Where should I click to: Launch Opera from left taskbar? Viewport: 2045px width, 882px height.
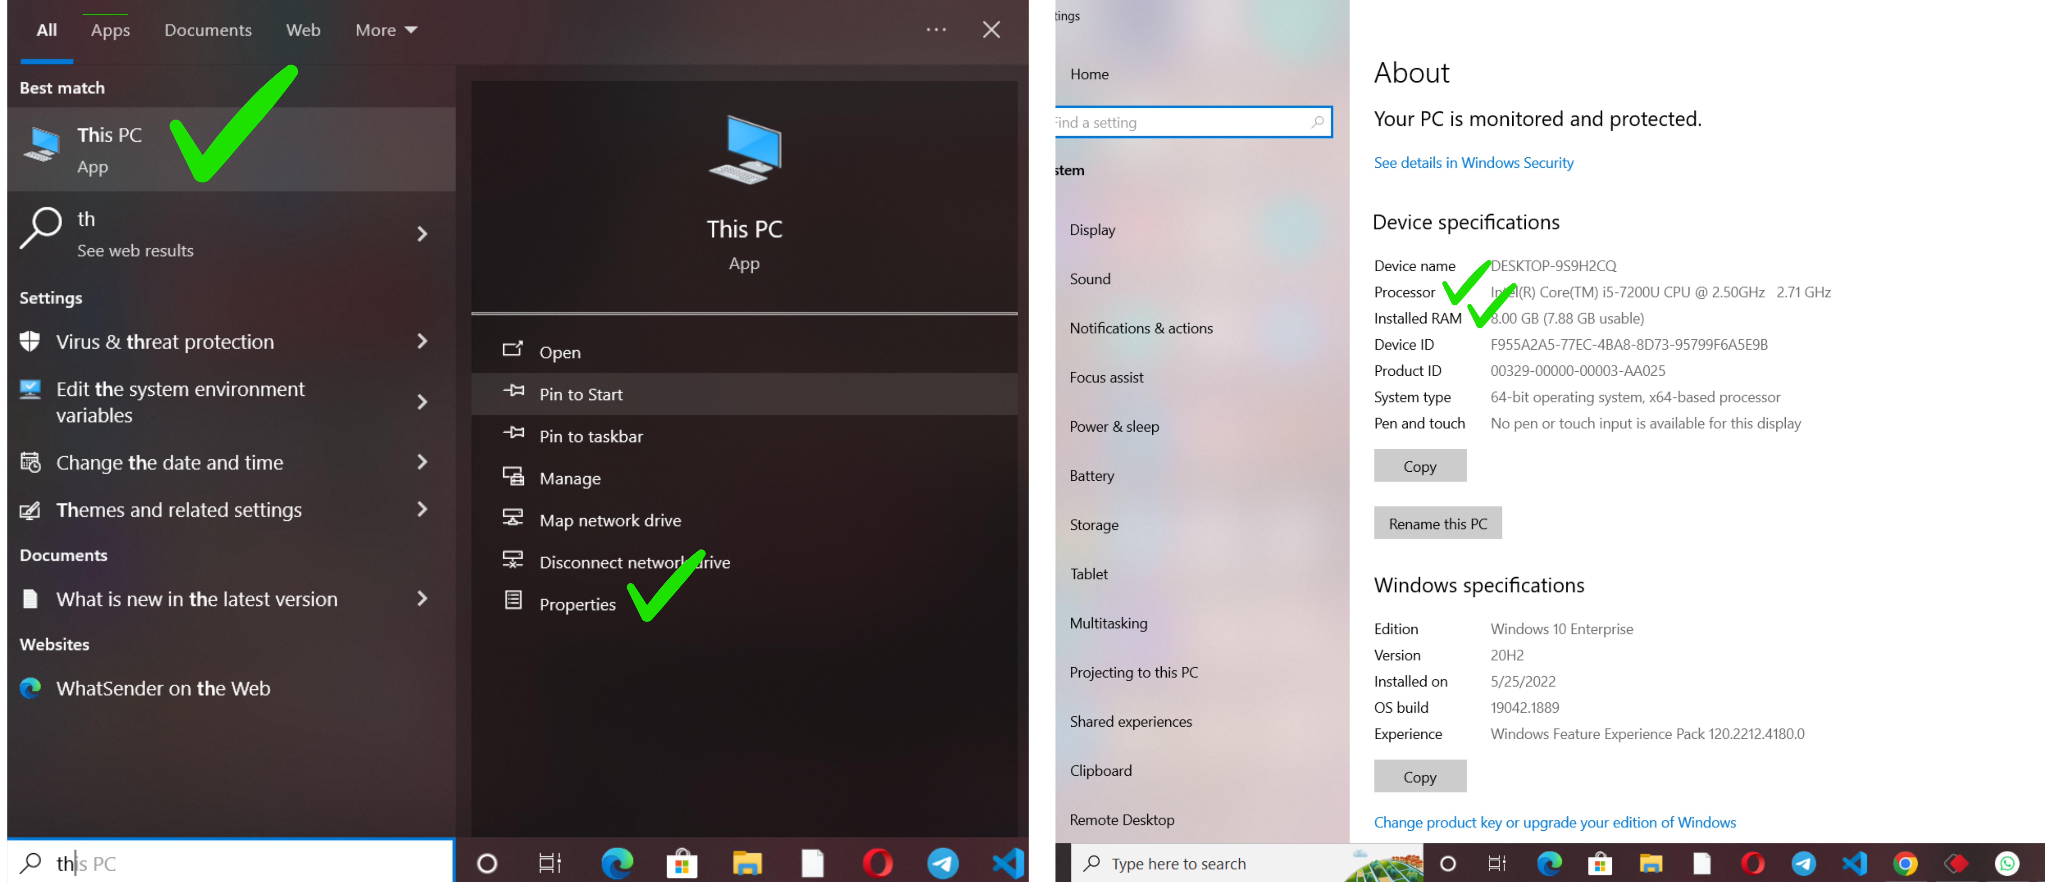877,863
